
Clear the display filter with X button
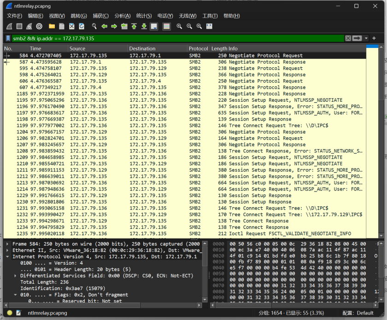(348, 38)
